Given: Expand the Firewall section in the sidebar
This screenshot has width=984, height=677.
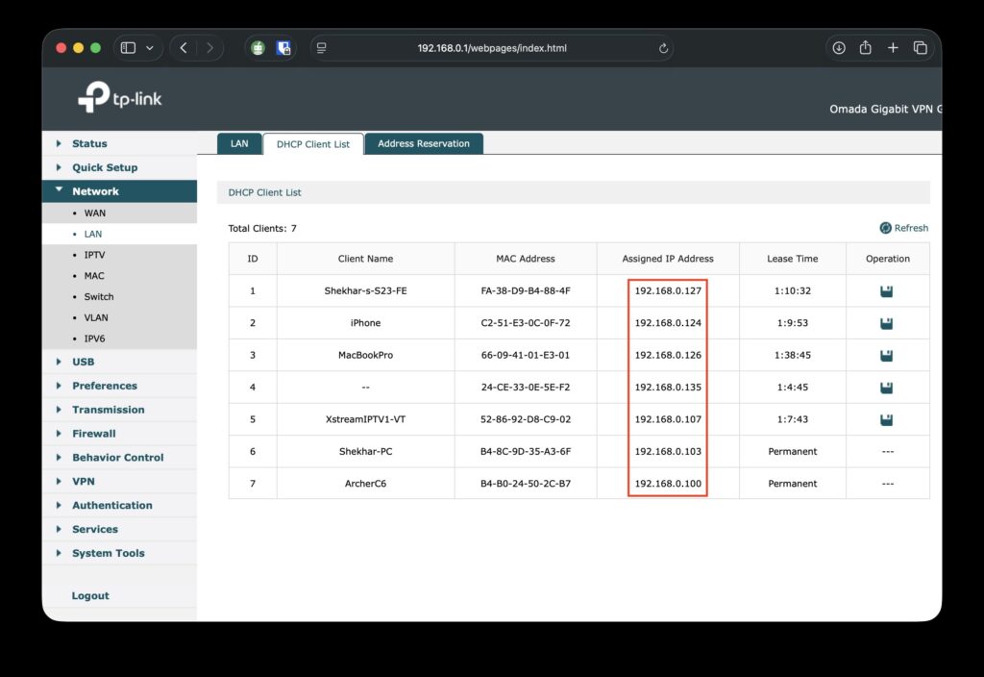Looking at the screenshot, I should 93,434.
